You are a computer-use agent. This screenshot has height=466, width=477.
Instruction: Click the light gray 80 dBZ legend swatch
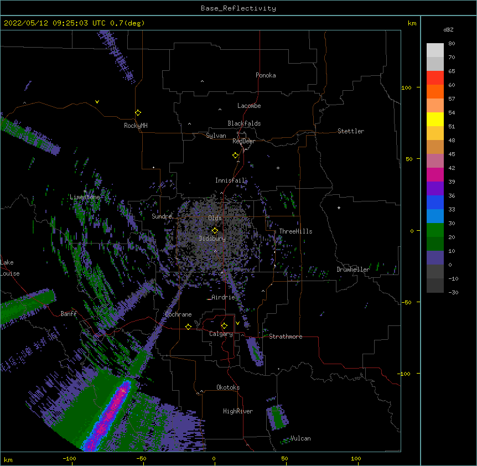click(x=435, y=50)
